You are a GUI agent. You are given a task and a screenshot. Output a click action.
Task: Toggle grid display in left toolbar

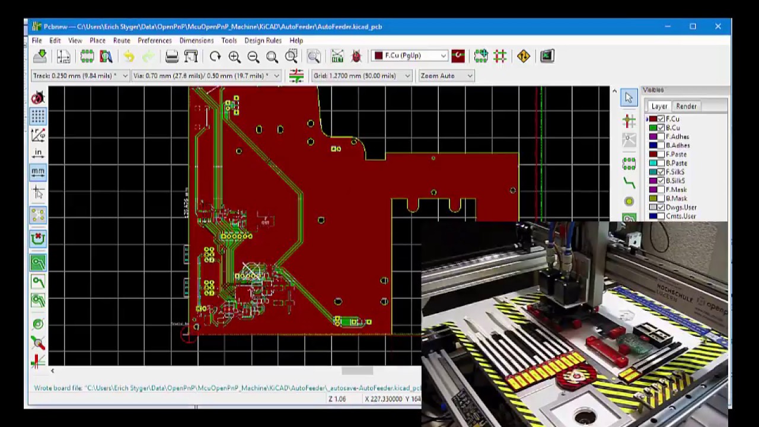[x=38, y=116]
